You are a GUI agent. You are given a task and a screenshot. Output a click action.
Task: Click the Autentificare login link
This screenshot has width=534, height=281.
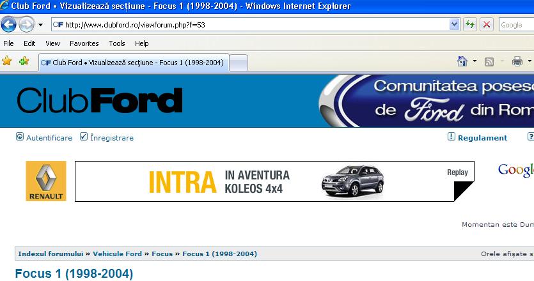(49, 137)
